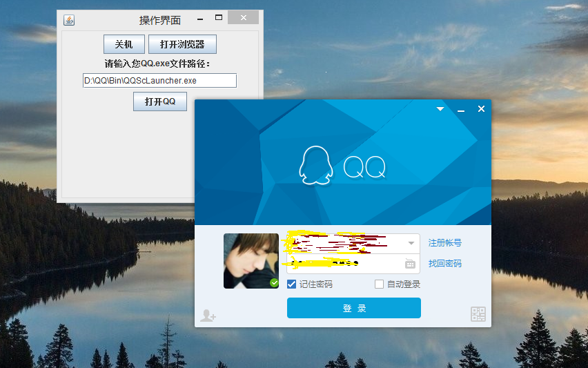This screenshot has height=368, width=588.
Task: Open QQ settings dropdown triangle in header
Action: [440, 109]
